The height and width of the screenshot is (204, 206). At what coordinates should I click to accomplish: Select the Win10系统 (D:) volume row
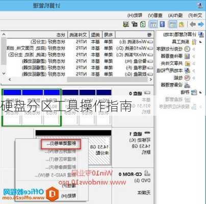coord(80,48)
